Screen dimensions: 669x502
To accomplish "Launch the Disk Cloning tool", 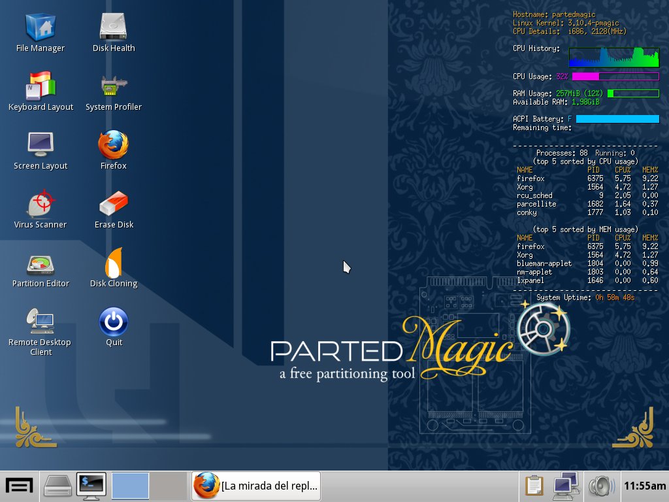I will 114,263.
